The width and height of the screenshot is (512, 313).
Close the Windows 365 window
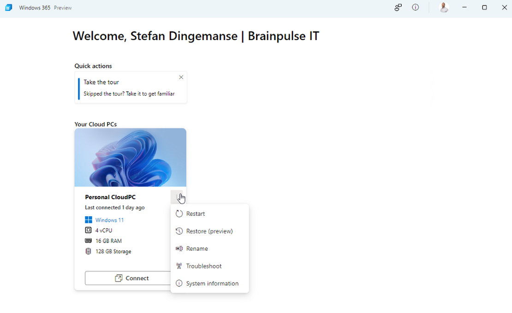click(504, 7)
